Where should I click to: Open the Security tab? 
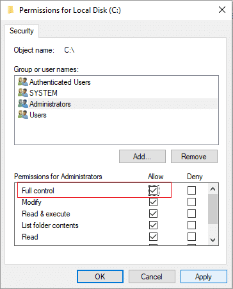coord(22,31)
